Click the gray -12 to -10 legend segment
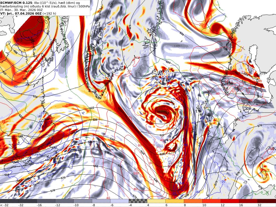The image size is (276, 207). pos(64,201)
